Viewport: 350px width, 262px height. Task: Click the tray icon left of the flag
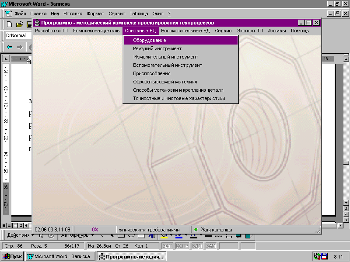click(317, 256)
